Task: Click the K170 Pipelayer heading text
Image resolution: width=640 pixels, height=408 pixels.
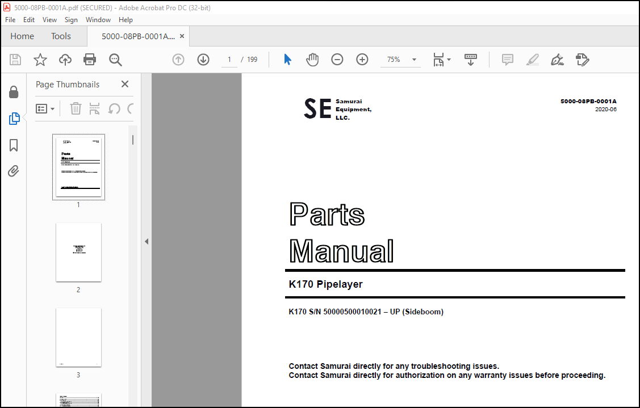Action: tap(325, 284)
